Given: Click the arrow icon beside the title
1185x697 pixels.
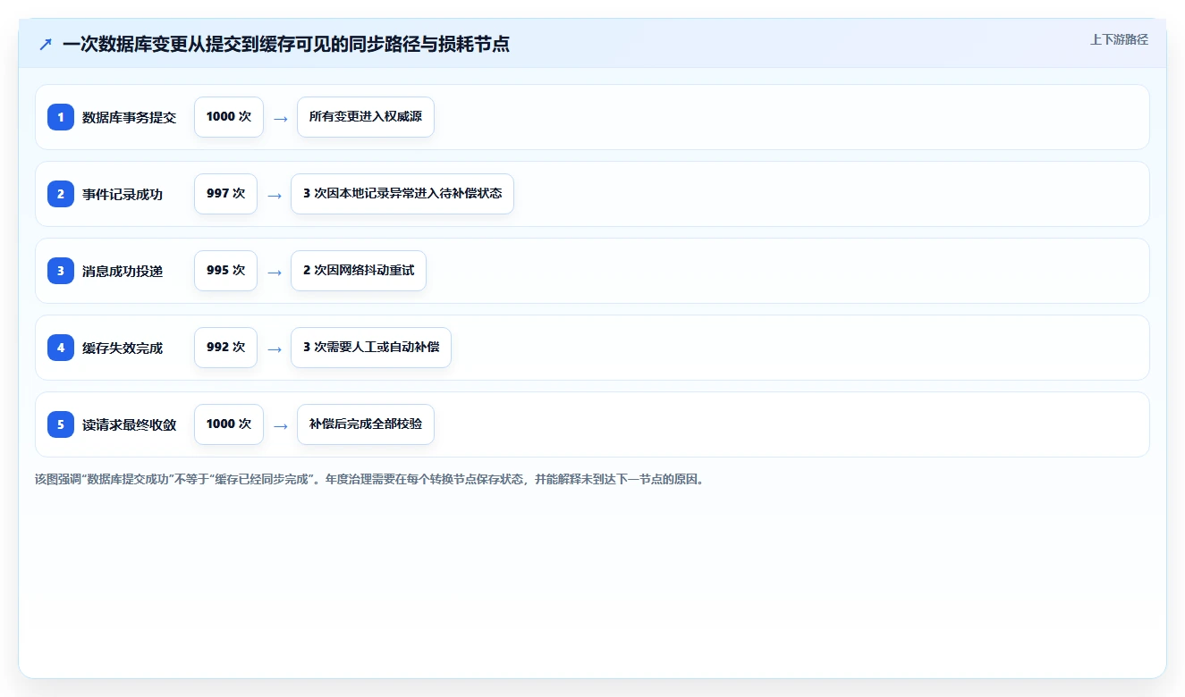Looking at the screenshot, I should (46, 44).
